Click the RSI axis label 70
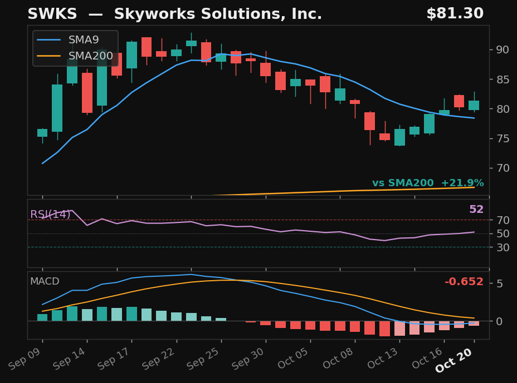The height and width of the screenshot is (383, 517). pyautogui.click(x=503, y=220)
